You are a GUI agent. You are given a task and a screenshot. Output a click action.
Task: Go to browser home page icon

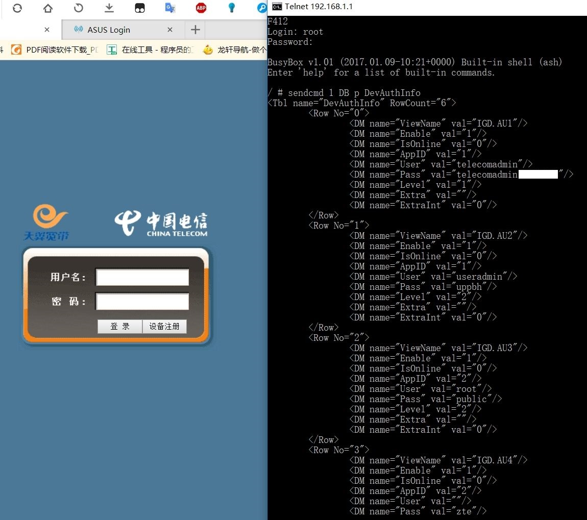click(48, 8)
